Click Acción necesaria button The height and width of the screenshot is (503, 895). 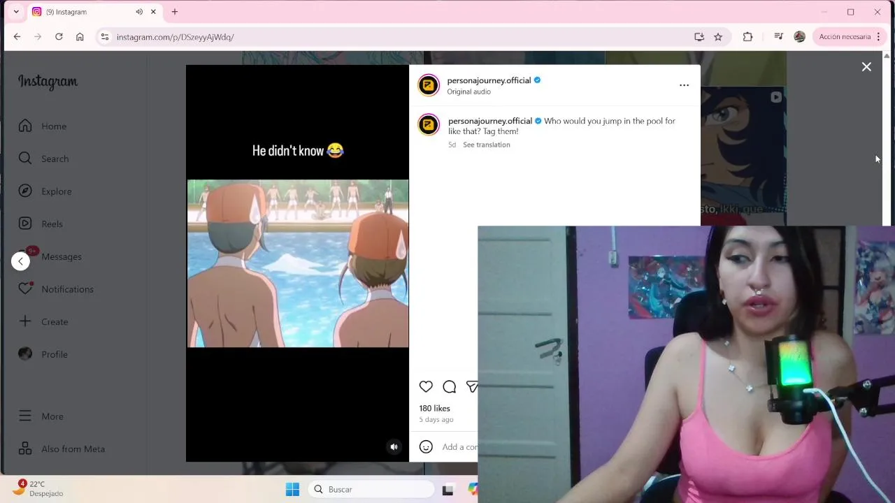point(845,37)
